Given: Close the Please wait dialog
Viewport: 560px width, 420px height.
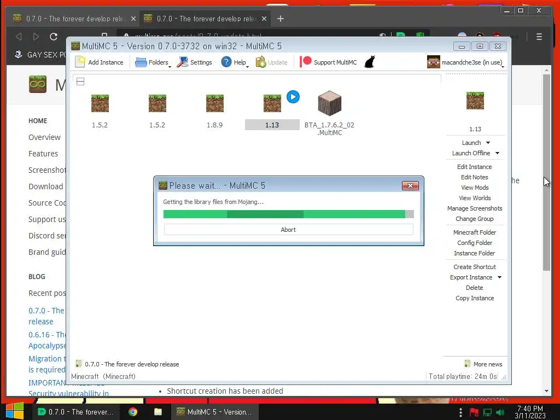Looking at the screenshot, I should (410, 185).
